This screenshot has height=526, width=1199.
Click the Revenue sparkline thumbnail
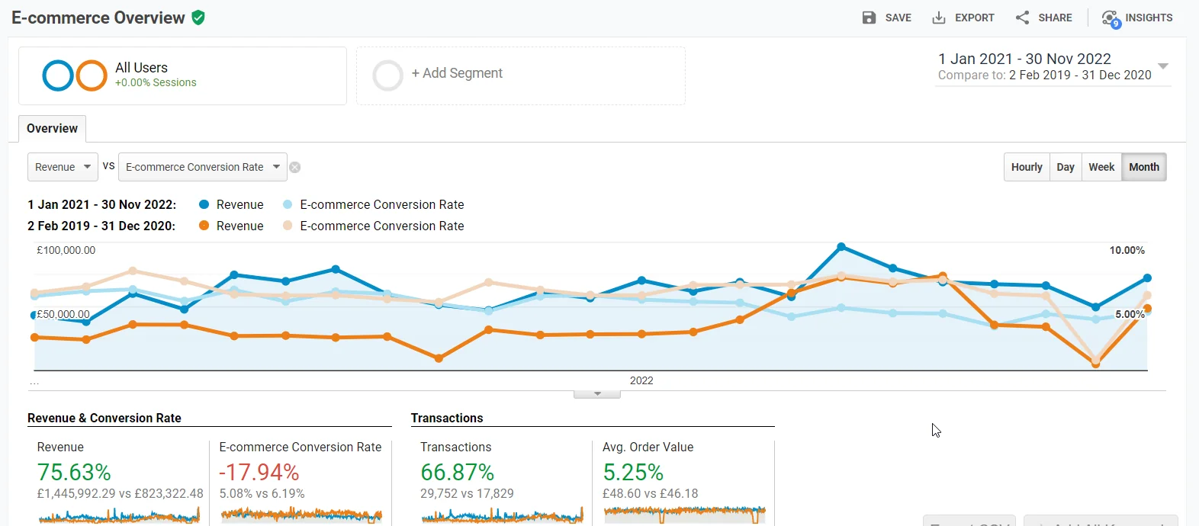119,515
